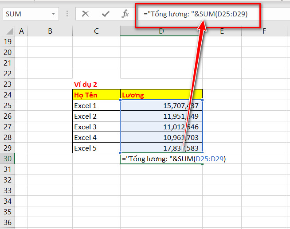Click the yellow Lương header cell
The width and height of the screenshot is (290, 229).
(161, 95)
